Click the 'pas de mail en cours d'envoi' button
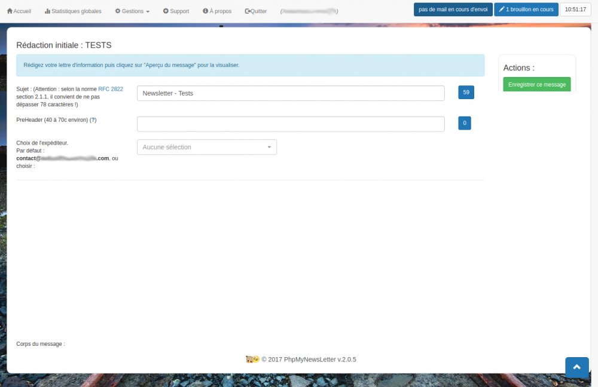Screen dimensions: 598x387 click(x=453, y=10)
